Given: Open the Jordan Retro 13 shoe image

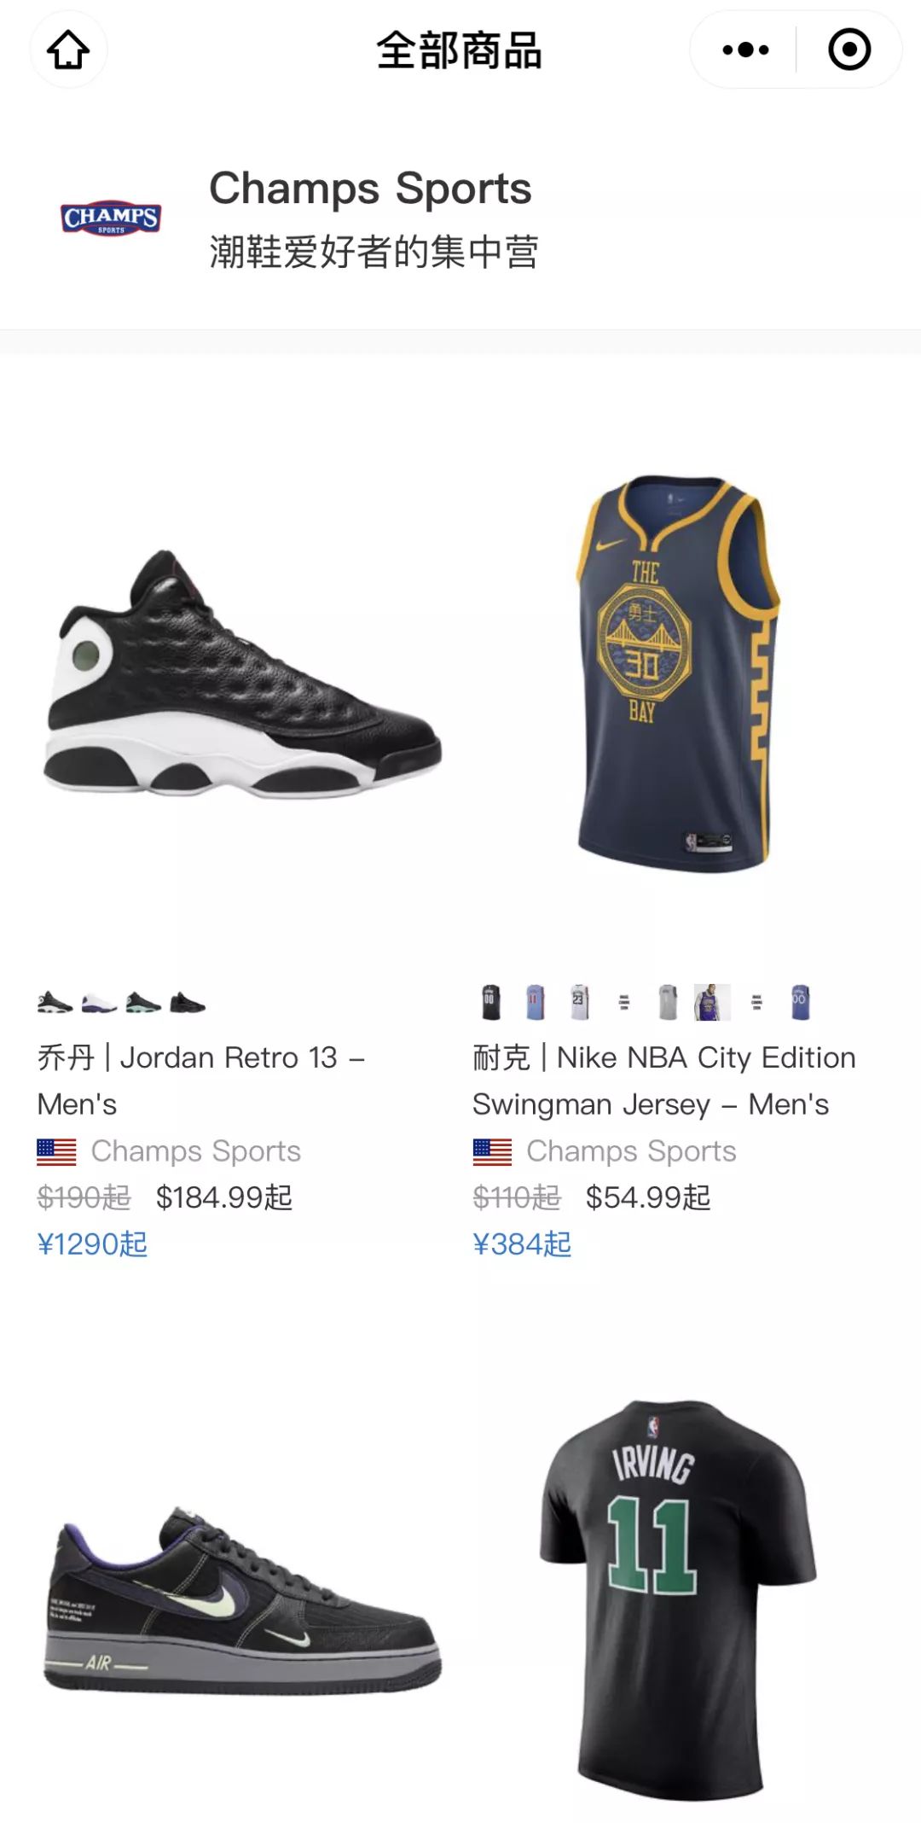Looking at the screenshot, I should 243,674.
